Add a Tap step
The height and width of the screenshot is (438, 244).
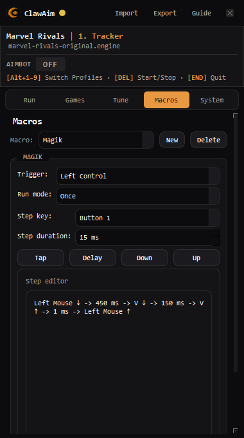pos(40,258)
